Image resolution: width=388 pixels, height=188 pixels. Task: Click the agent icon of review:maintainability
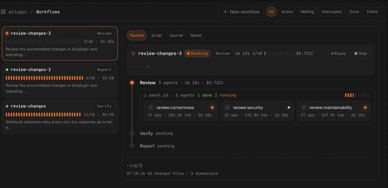tap(304, 108)
